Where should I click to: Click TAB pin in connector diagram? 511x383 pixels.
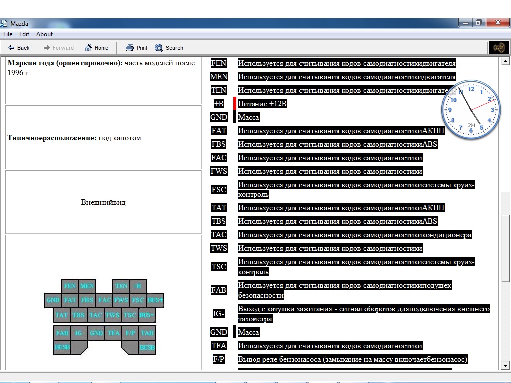tap(147, 333)
